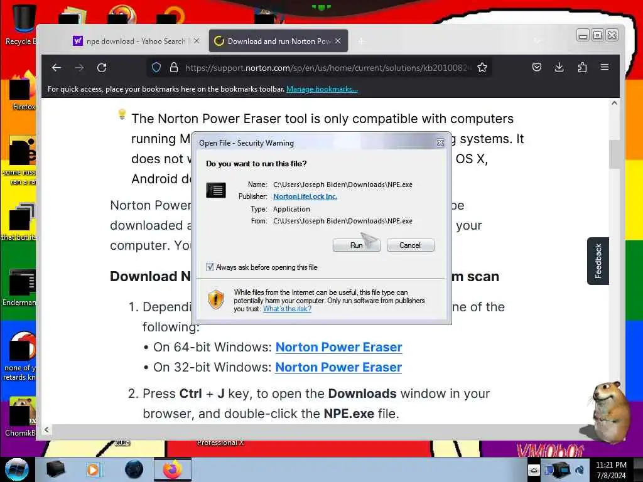
Task: Reload the Norton support page
Action: (x=102, y=68)
